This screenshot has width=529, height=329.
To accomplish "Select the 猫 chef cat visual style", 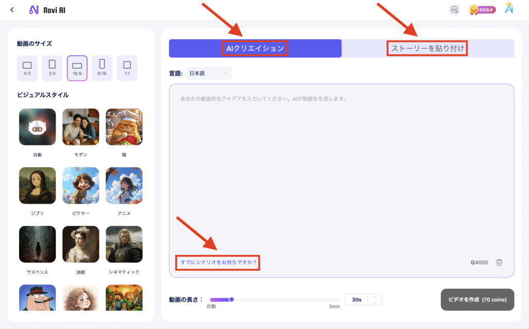I will pyautogui.click(x=124, y=127).
